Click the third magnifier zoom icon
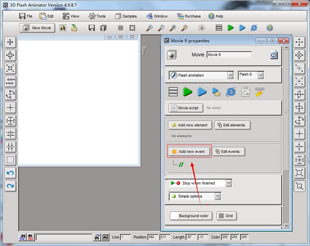The height and width of the screenshot is (246, 310). 173,28
